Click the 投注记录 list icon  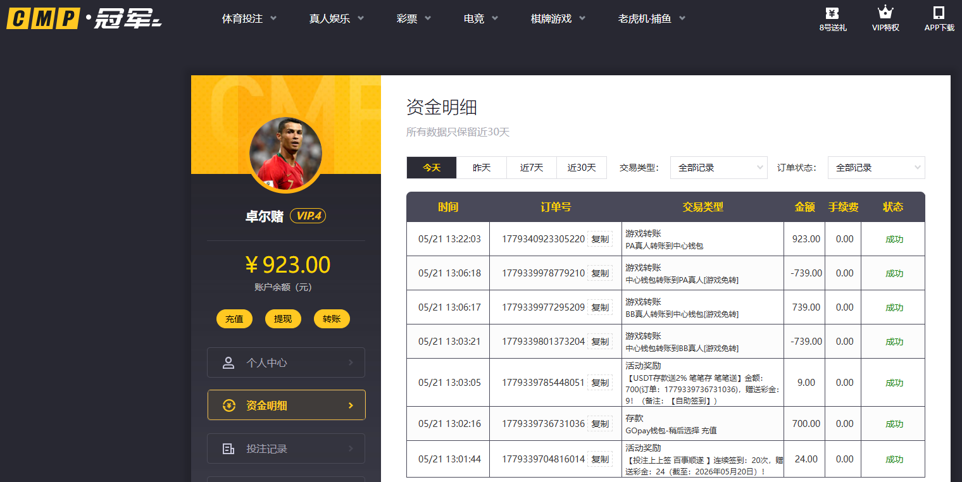pyautogui.click(x=228, y=449)
